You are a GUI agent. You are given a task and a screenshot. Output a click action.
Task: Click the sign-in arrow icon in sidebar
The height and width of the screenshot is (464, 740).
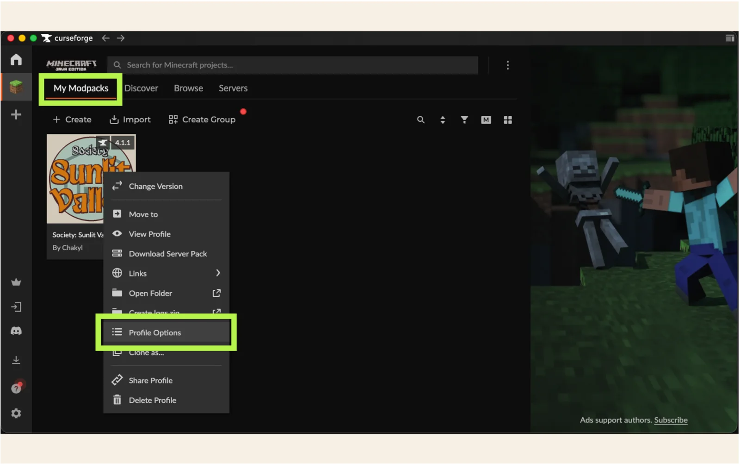(x=16, y=307)
